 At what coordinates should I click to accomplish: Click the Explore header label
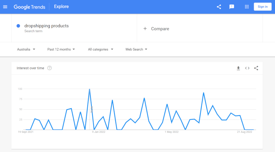(x=61, y=7)
